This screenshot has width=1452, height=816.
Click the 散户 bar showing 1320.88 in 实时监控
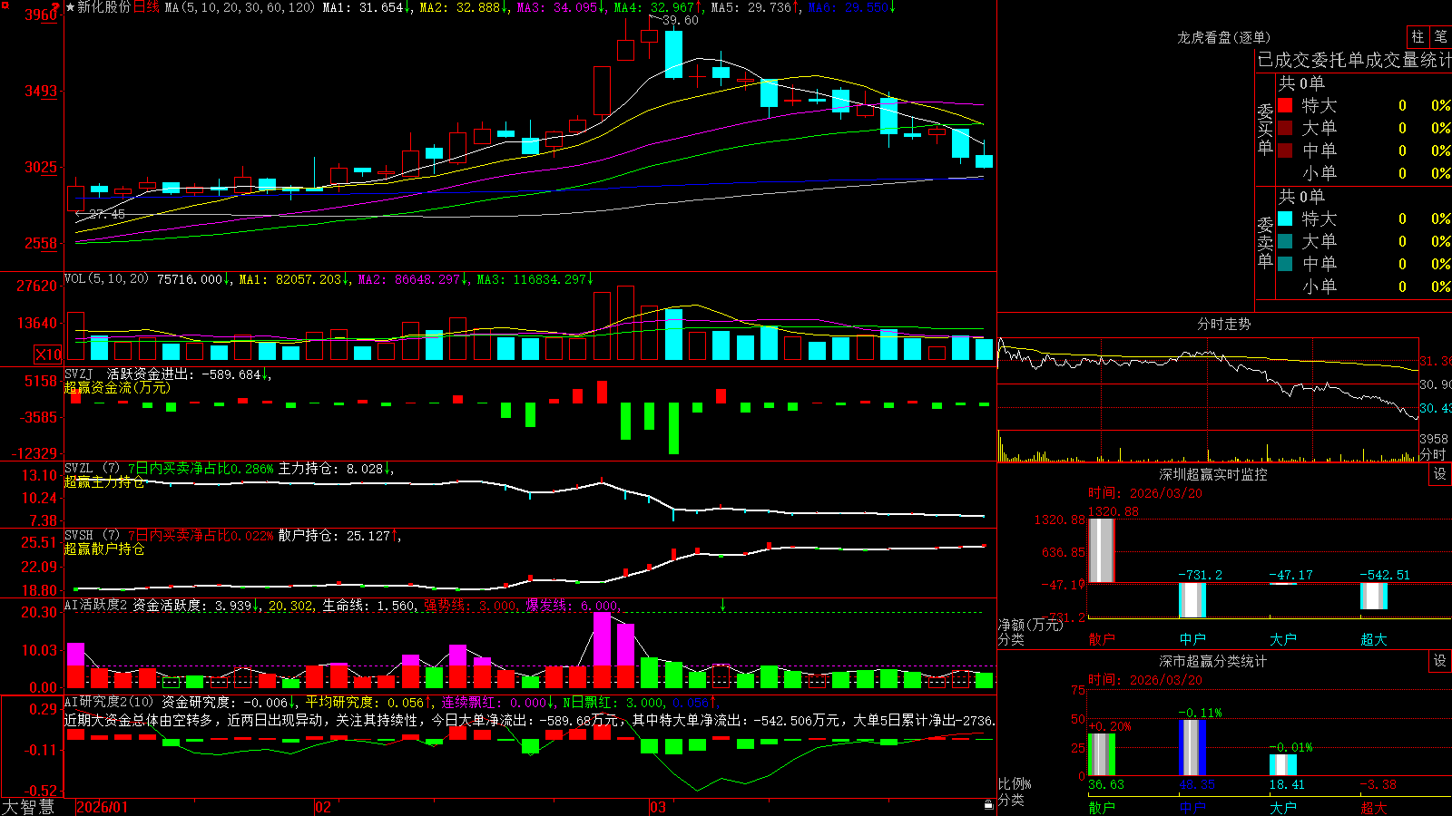click(x=1101, y=550)
